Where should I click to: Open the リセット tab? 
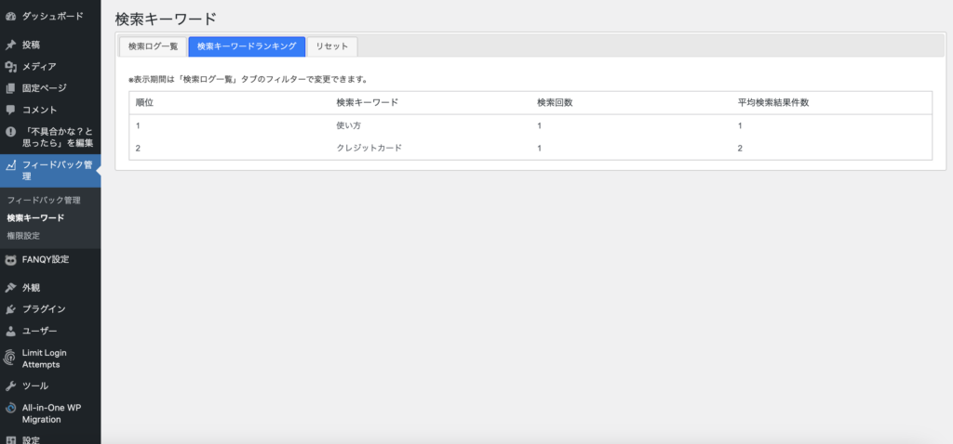[x=332, y=46]
